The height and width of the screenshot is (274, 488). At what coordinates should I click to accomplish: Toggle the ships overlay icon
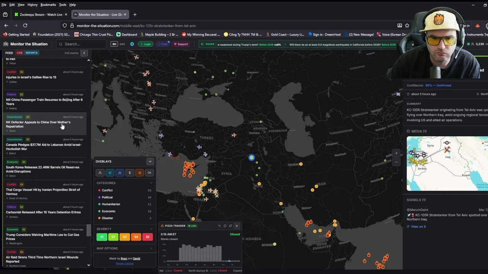click(120, 173)
